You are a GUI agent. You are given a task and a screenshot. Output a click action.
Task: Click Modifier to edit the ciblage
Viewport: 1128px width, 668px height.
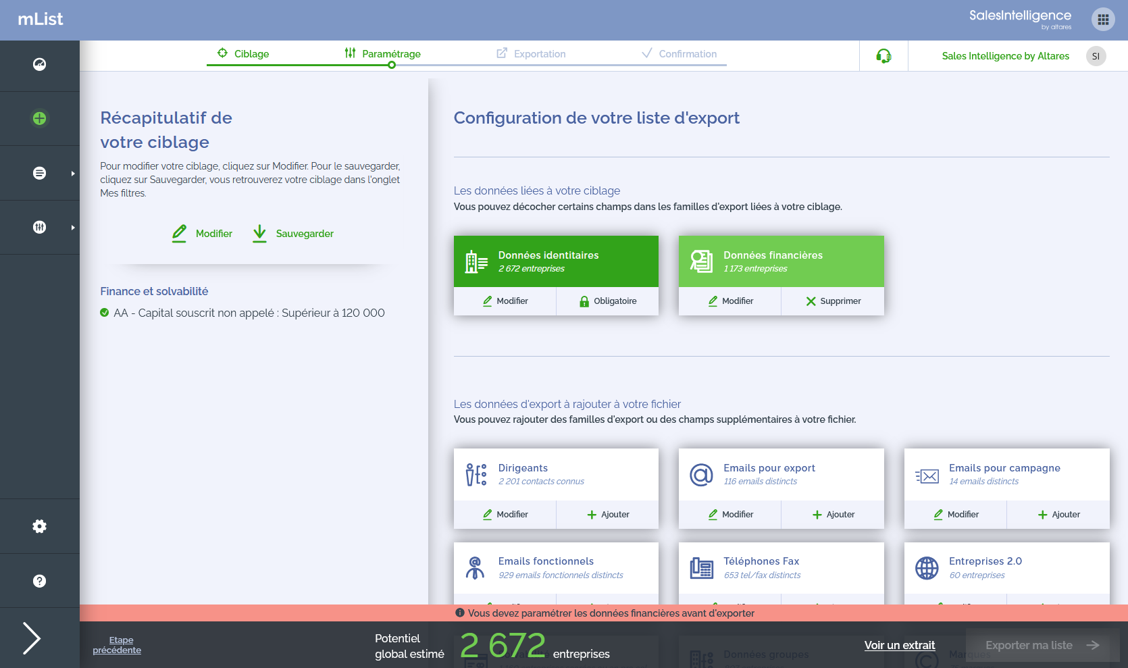tap(201, 234)
